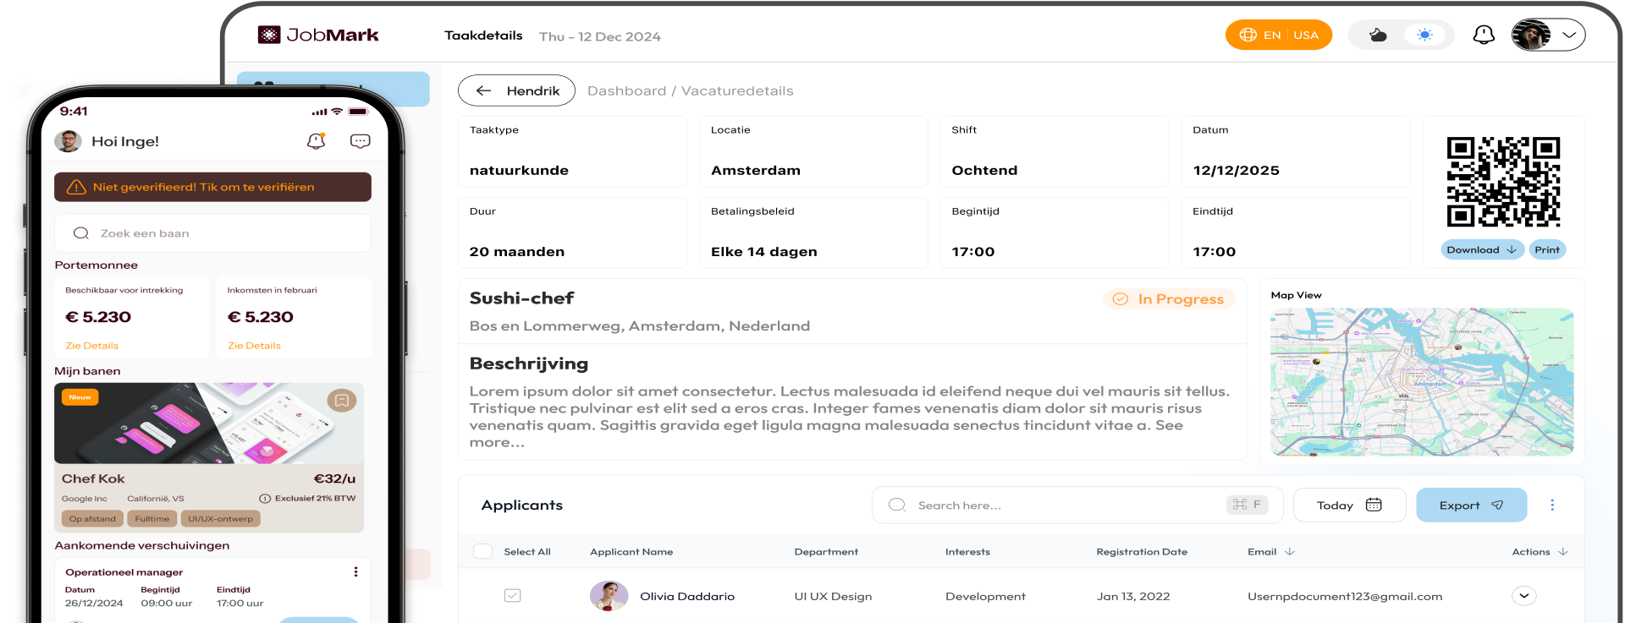
Task: Click the phone chat message icon
Action: tap(360, 141)
